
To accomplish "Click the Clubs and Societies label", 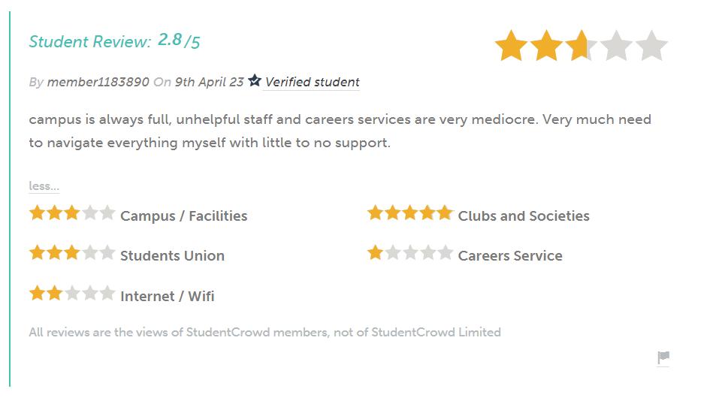I will tap(524, 216).
